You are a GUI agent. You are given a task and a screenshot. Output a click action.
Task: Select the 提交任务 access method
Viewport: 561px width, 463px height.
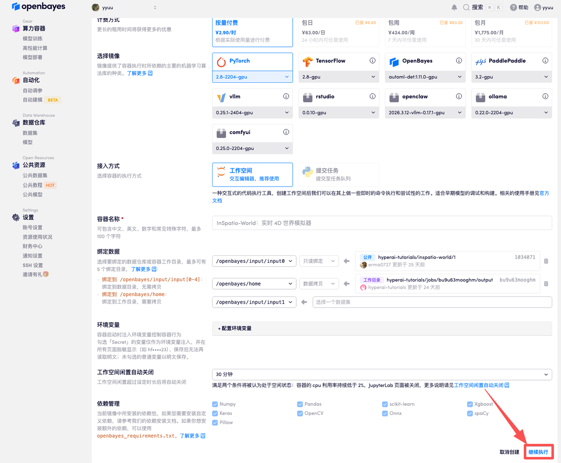point(339,174)
